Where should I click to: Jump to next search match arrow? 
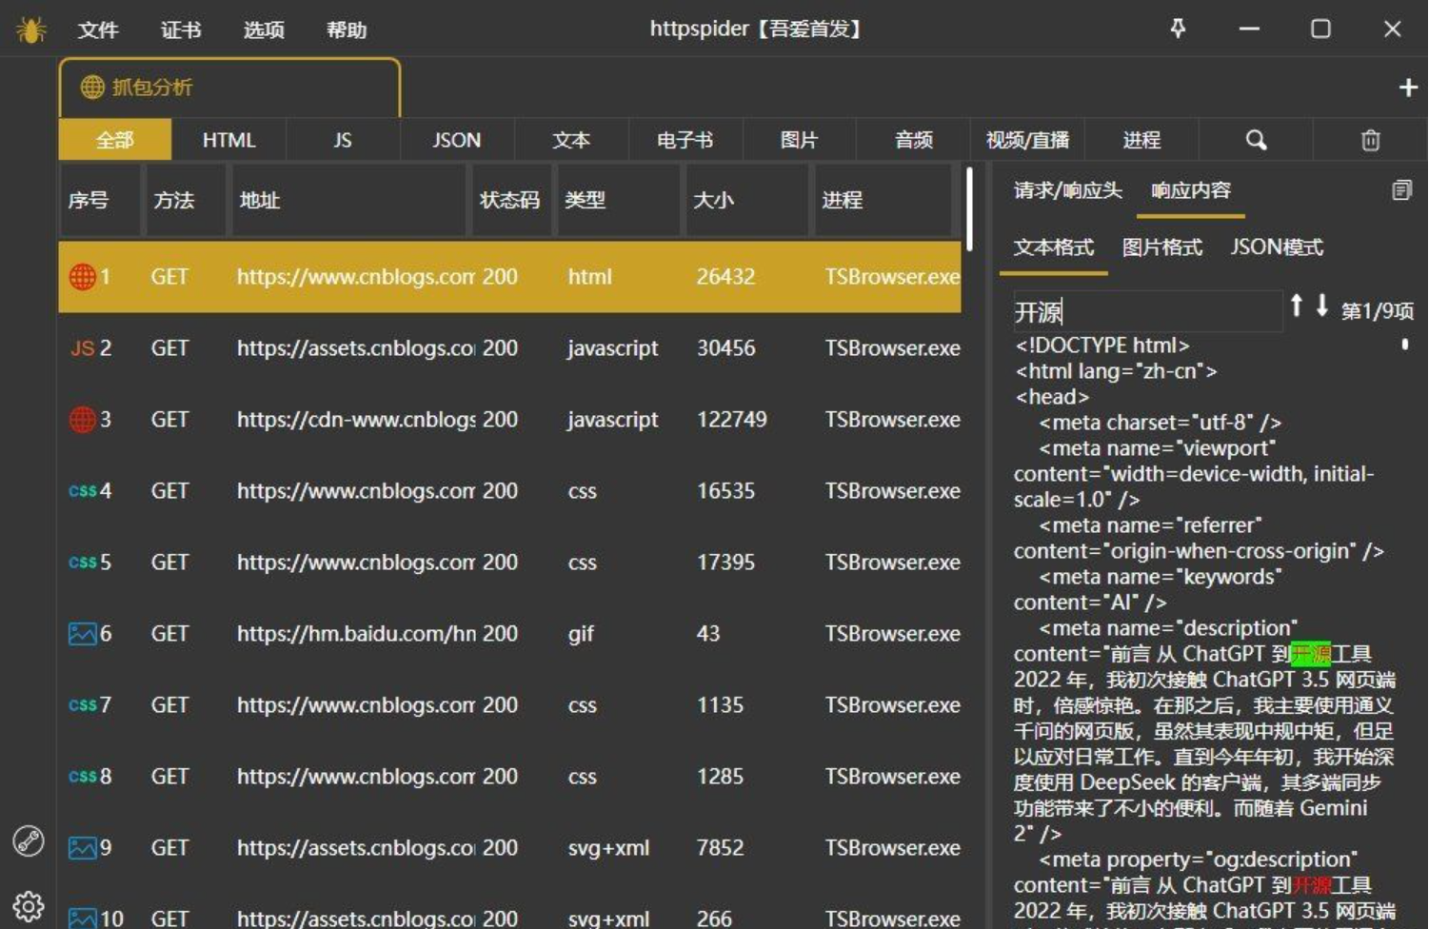[1322, 306]
